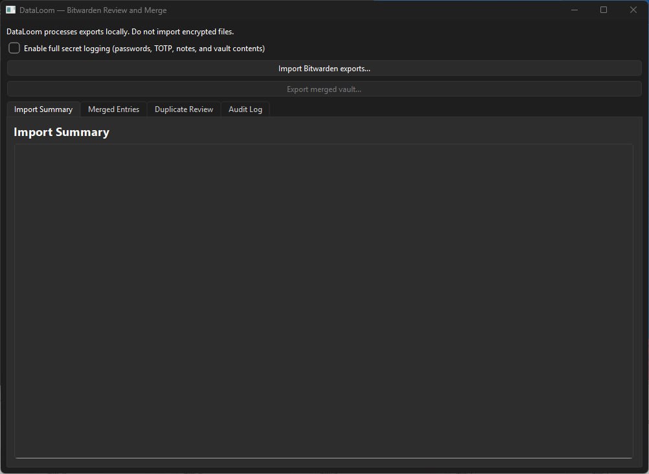Open the Duplicate Review tab

point(184,109)
